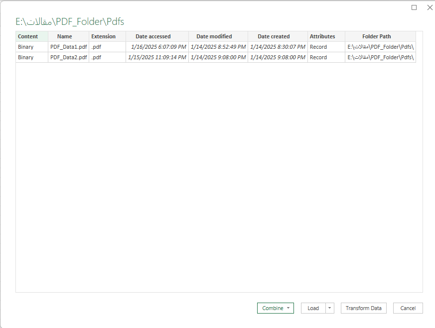Click Binary cell in PDF_Data1.pdf row

click(32, 47)
